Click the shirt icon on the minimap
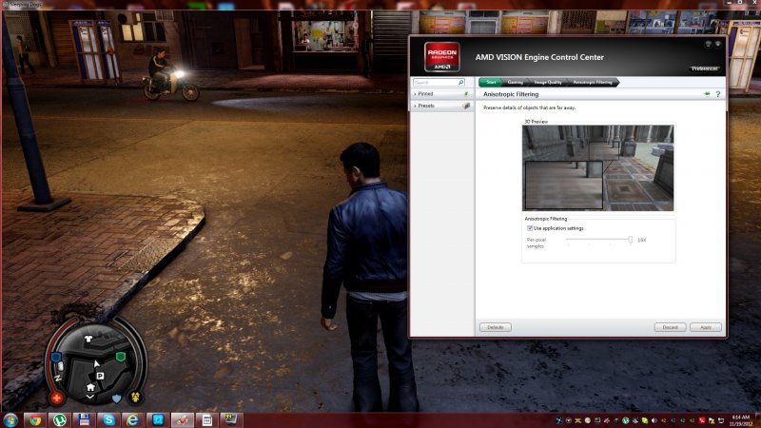The width and height of the screenshot is (761, 428). coord(88,339)
